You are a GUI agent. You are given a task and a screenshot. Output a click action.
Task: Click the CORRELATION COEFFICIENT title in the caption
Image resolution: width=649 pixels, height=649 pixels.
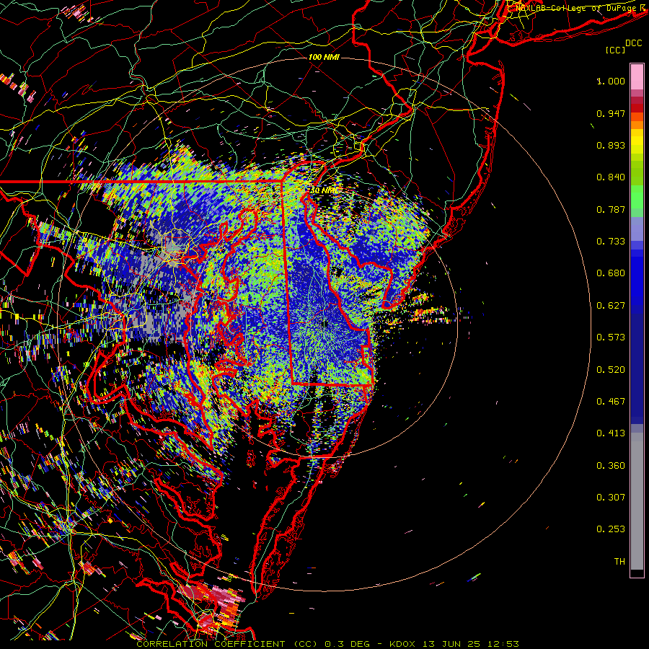(211, 644)
